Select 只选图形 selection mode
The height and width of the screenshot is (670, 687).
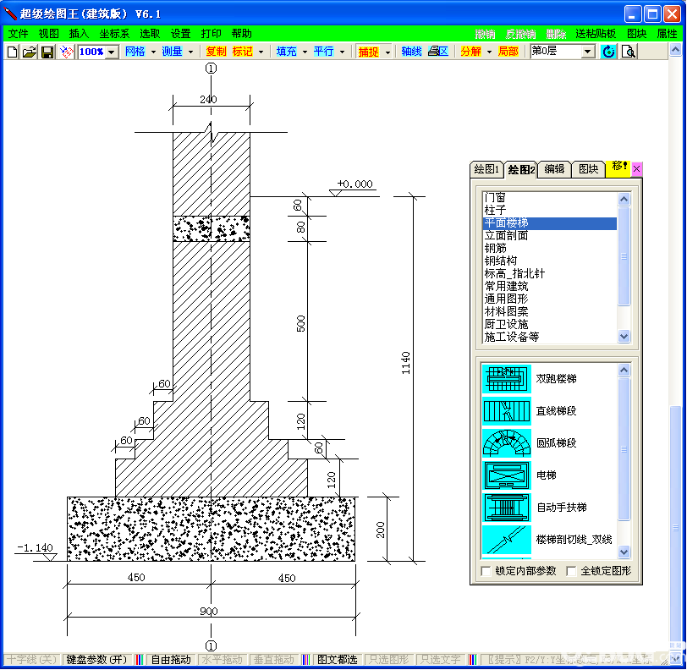point(389,660)
